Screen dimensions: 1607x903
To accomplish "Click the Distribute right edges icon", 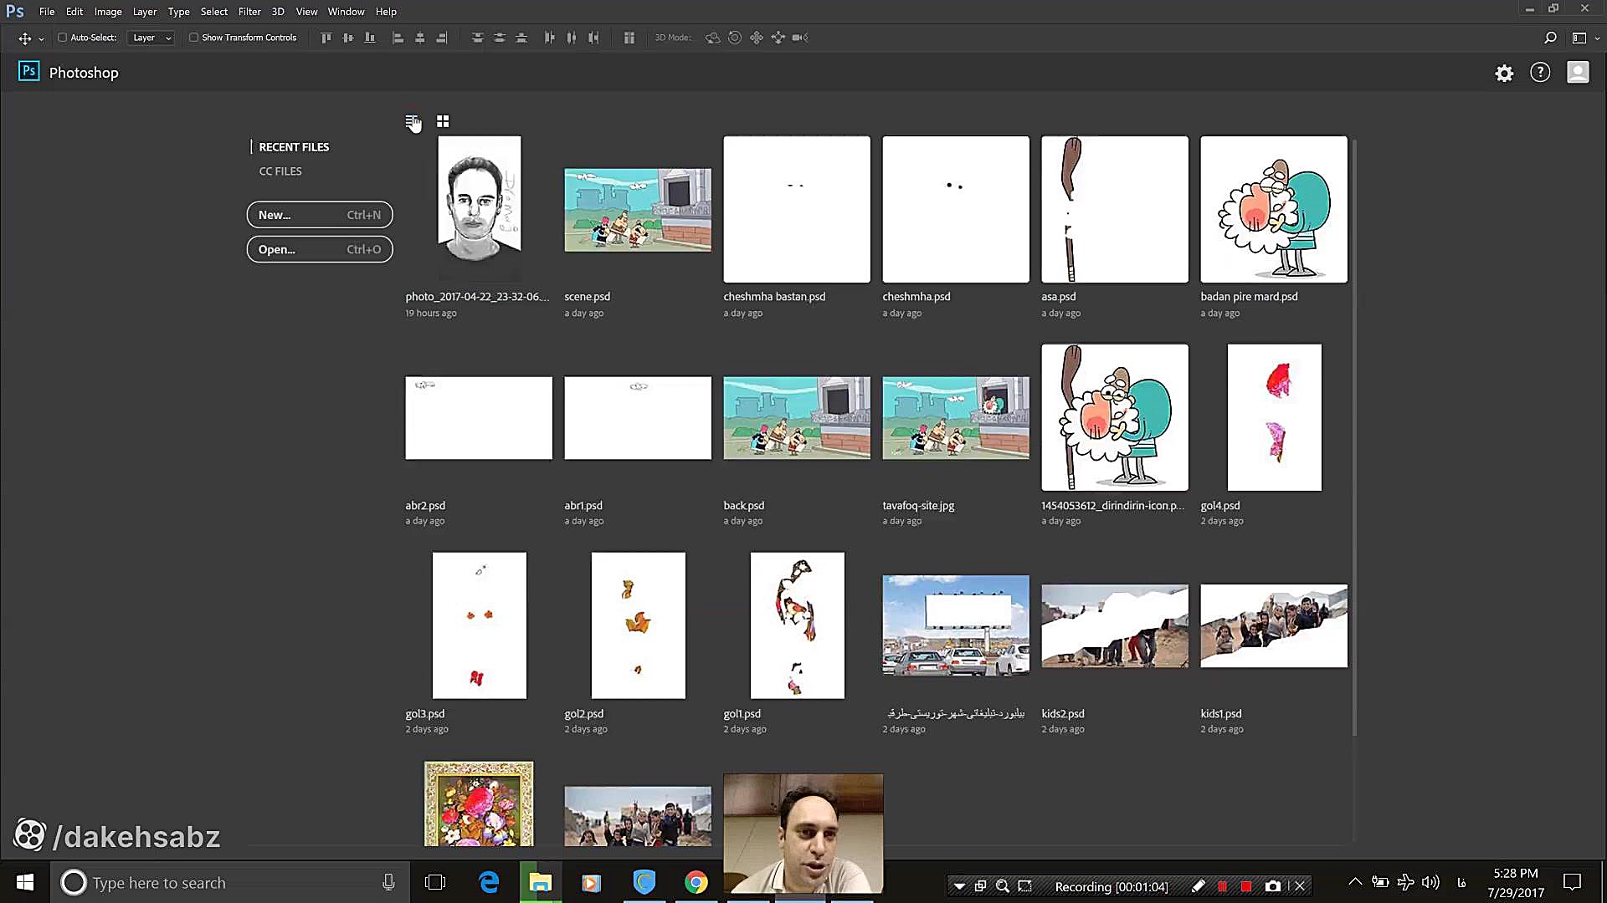I will (593, 38).
